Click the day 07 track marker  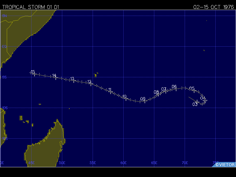165,91
